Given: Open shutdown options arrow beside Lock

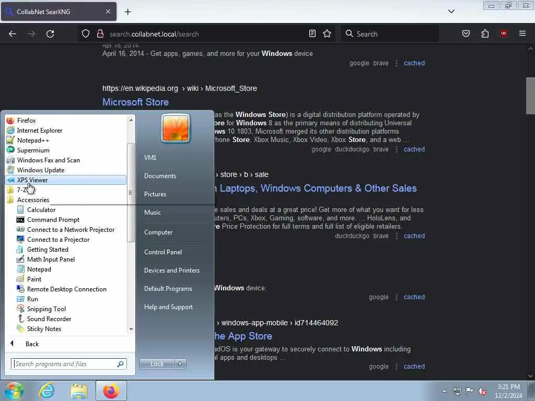Looking at the screenshot, I should 180,364.
